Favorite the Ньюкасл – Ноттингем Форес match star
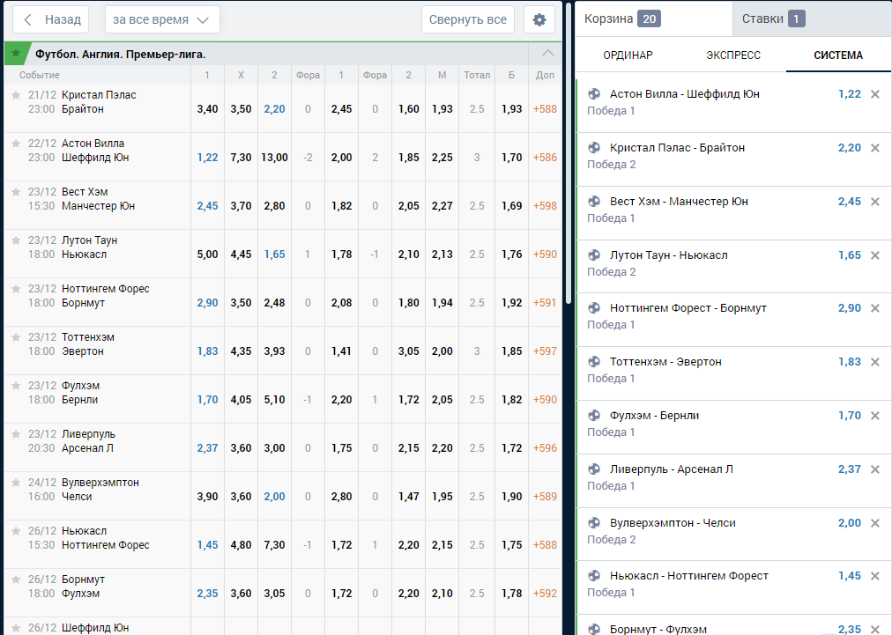 coord(16,530)
